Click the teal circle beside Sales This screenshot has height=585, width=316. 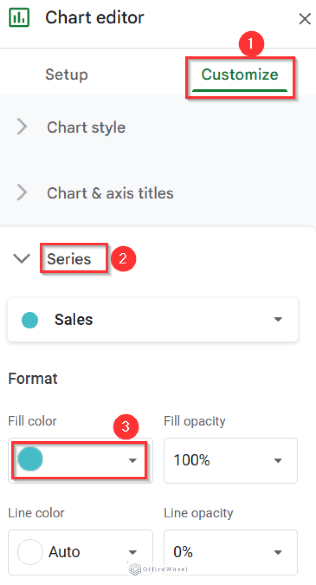tap(30, 319)
